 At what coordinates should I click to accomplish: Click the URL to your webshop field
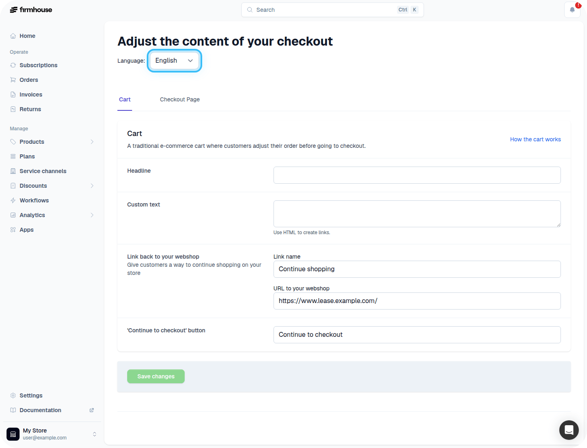click(x=417, y=301)
